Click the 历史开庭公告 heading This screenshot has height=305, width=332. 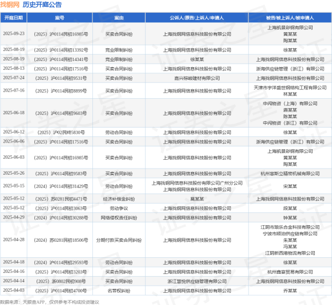[x=42, y=4]
